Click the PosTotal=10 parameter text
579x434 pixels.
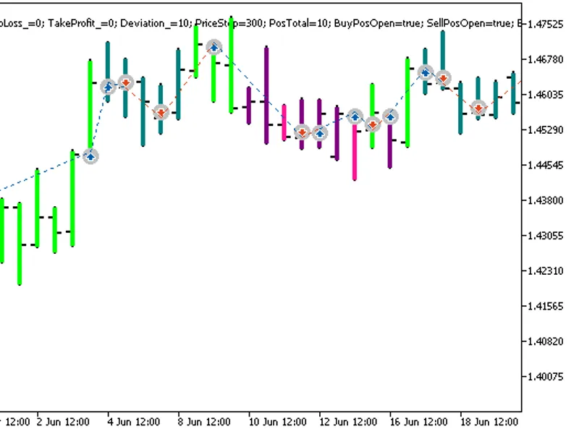click(299, 23)
